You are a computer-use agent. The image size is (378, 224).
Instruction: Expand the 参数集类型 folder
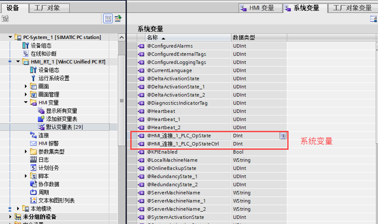[x=26, y=152]
